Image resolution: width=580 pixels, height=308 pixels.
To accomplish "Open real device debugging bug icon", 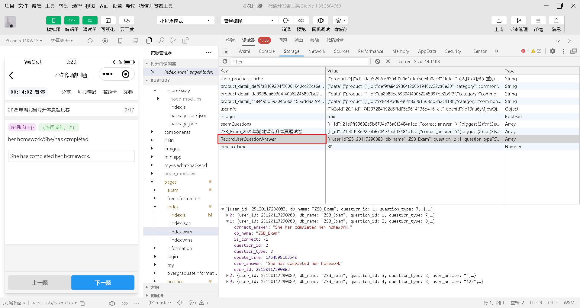I will (x=321, y=21).
